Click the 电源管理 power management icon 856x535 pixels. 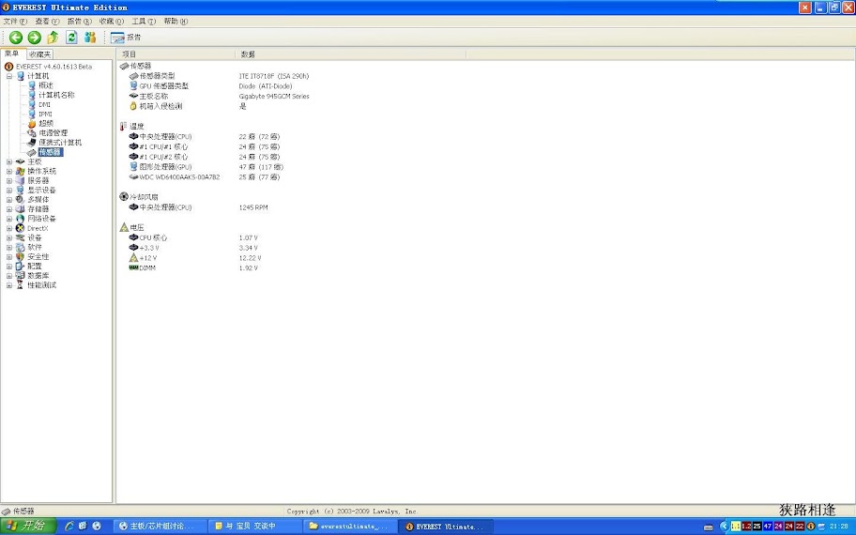[32, 133]
